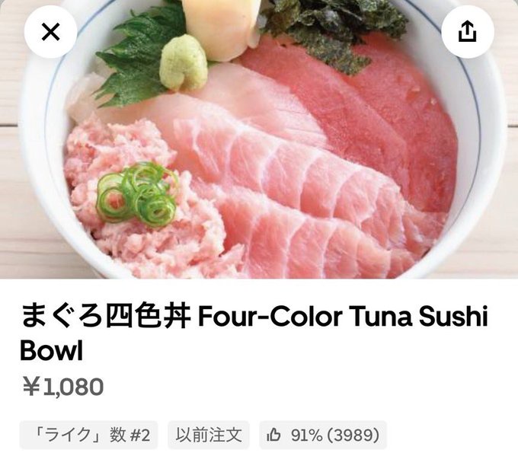Click the 91% (3989) rating text

[334, 435]
